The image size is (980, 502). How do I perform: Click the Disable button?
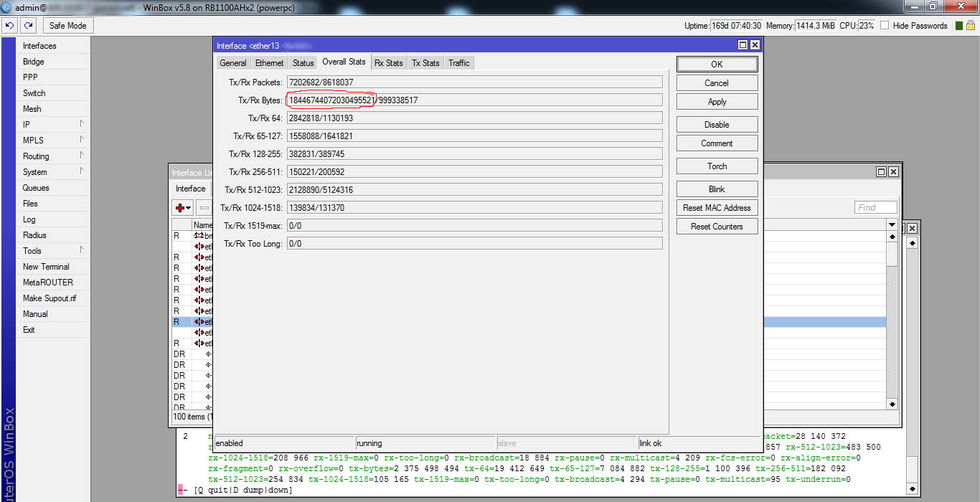pos(717,125)
